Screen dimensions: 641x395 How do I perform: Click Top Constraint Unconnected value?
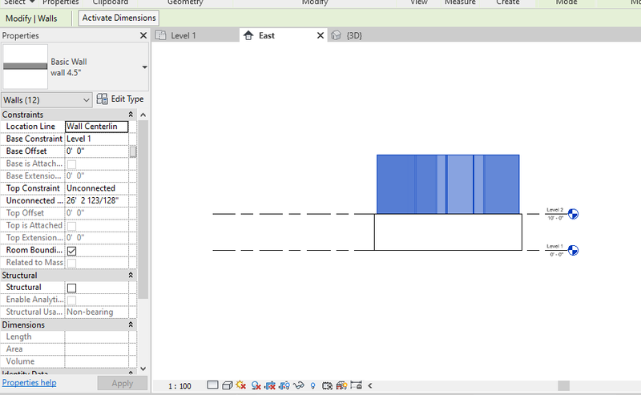pos(96,188)
